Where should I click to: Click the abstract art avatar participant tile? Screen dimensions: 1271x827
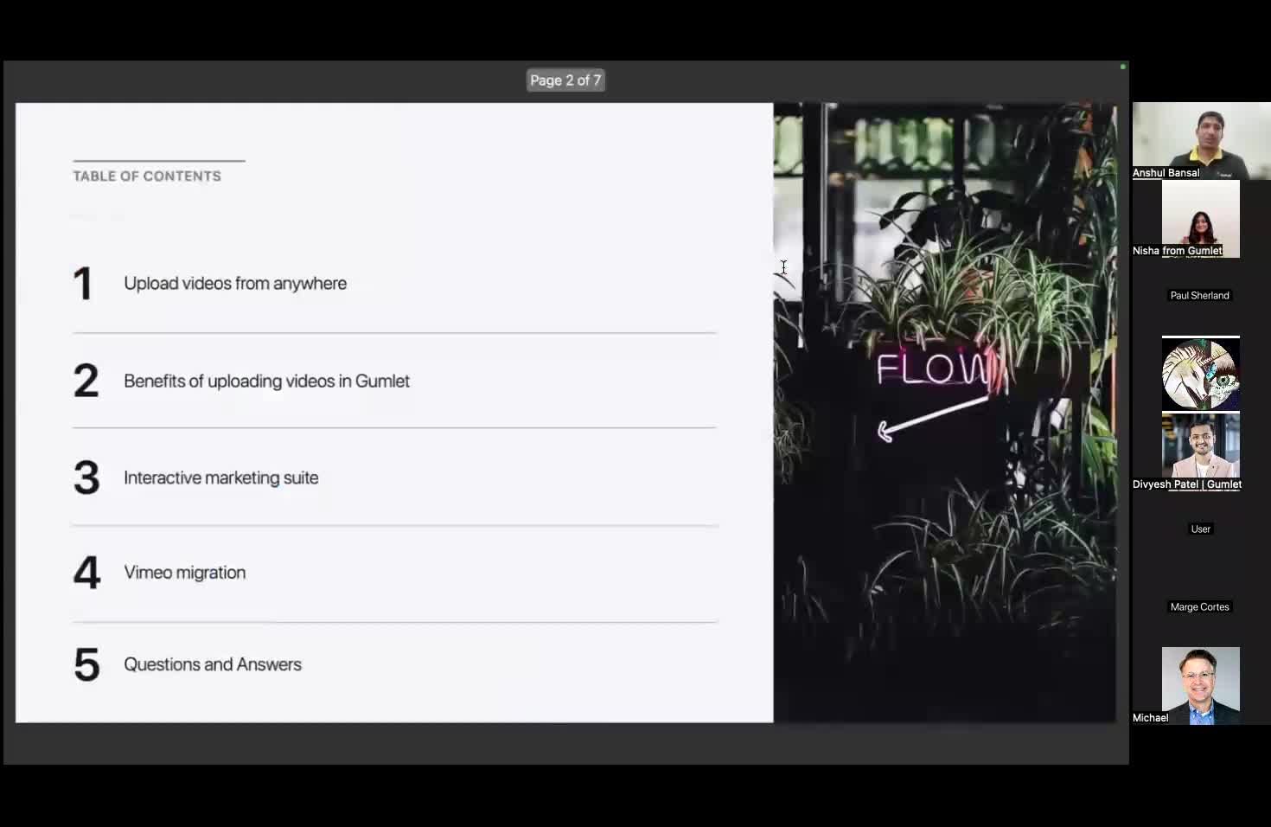pos(1200,374)
